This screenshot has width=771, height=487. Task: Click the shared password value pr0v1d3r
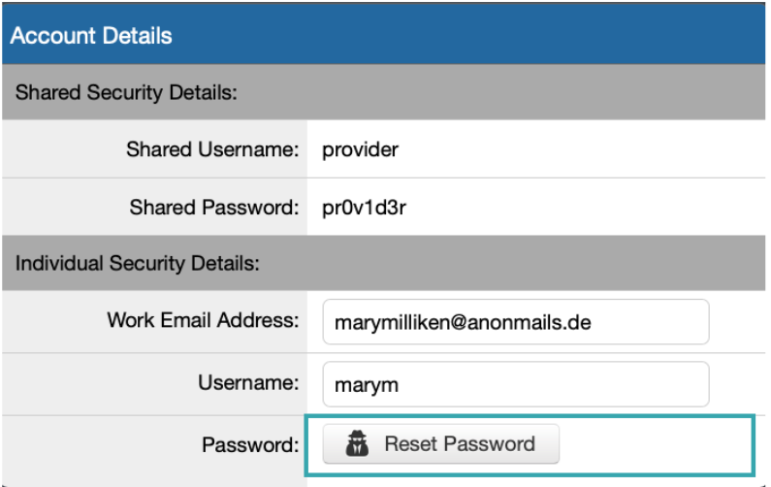click(364, 208)
